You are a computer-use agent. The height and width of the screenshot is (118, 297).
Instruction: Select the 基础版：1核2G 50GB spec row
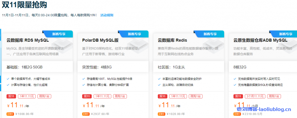pyautogui.click(x=25, y=67)
